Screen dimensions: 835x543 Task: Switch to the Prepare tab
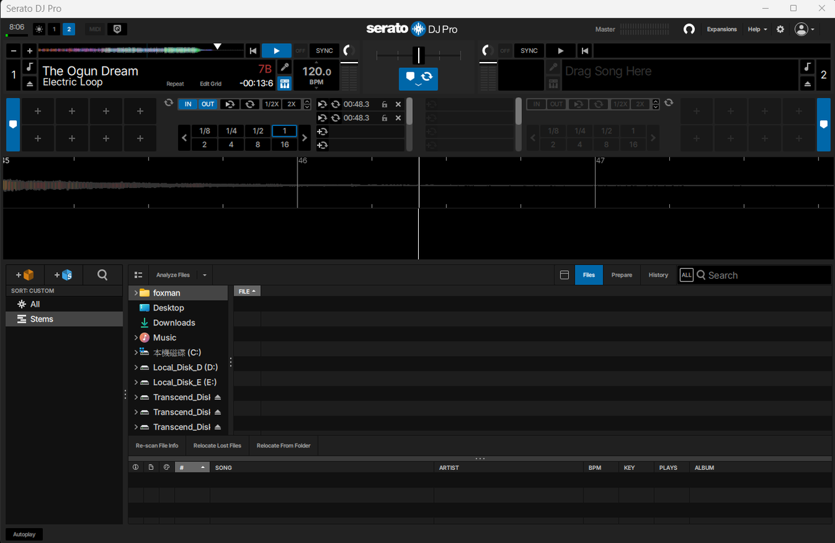pyautogui.click(x=622, y=275)
